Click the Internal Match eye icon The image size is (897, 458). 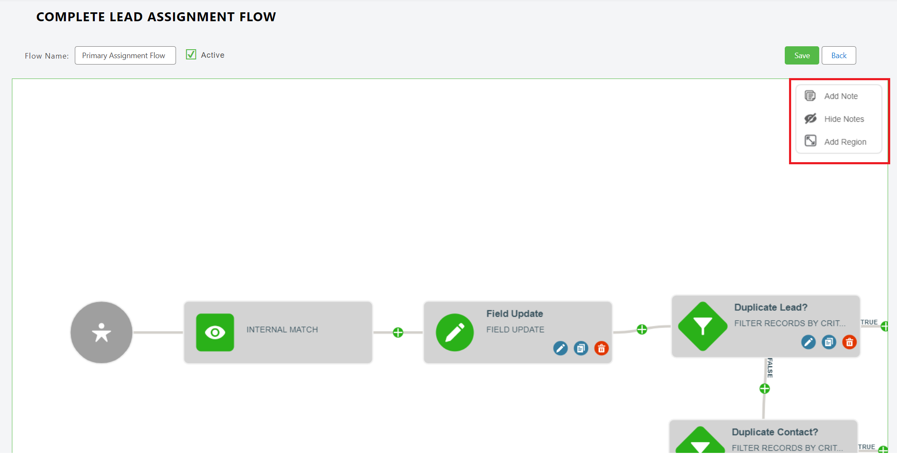(x=215, y=332)
